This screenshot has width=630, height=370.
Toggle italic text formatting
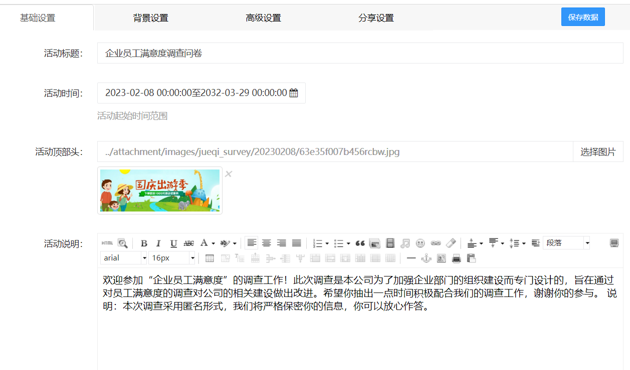158,243
